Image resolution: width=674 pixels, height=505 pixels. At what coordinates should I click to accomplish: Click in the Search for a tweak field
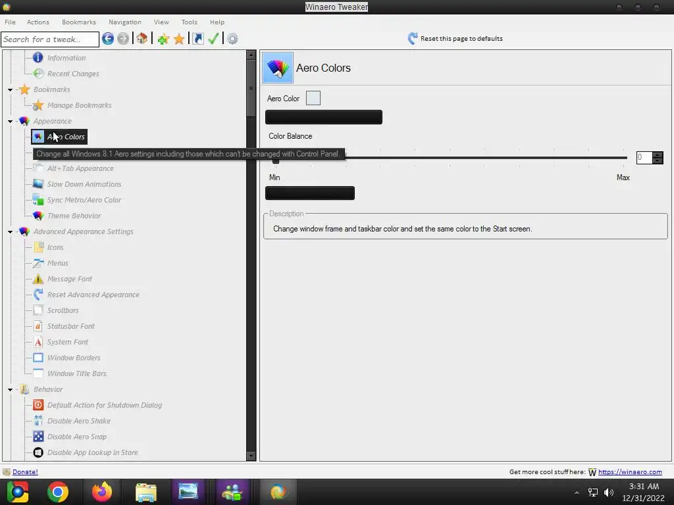pos(50,39)
